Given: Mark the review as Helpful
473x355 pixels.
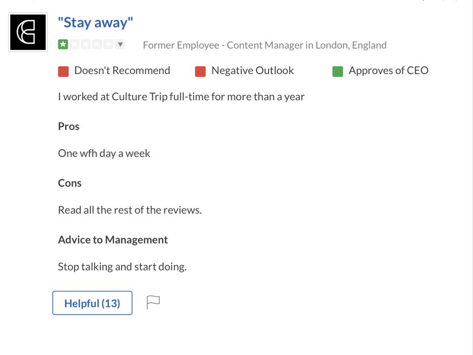Looking at the screenshot, I should coord(92,303).
